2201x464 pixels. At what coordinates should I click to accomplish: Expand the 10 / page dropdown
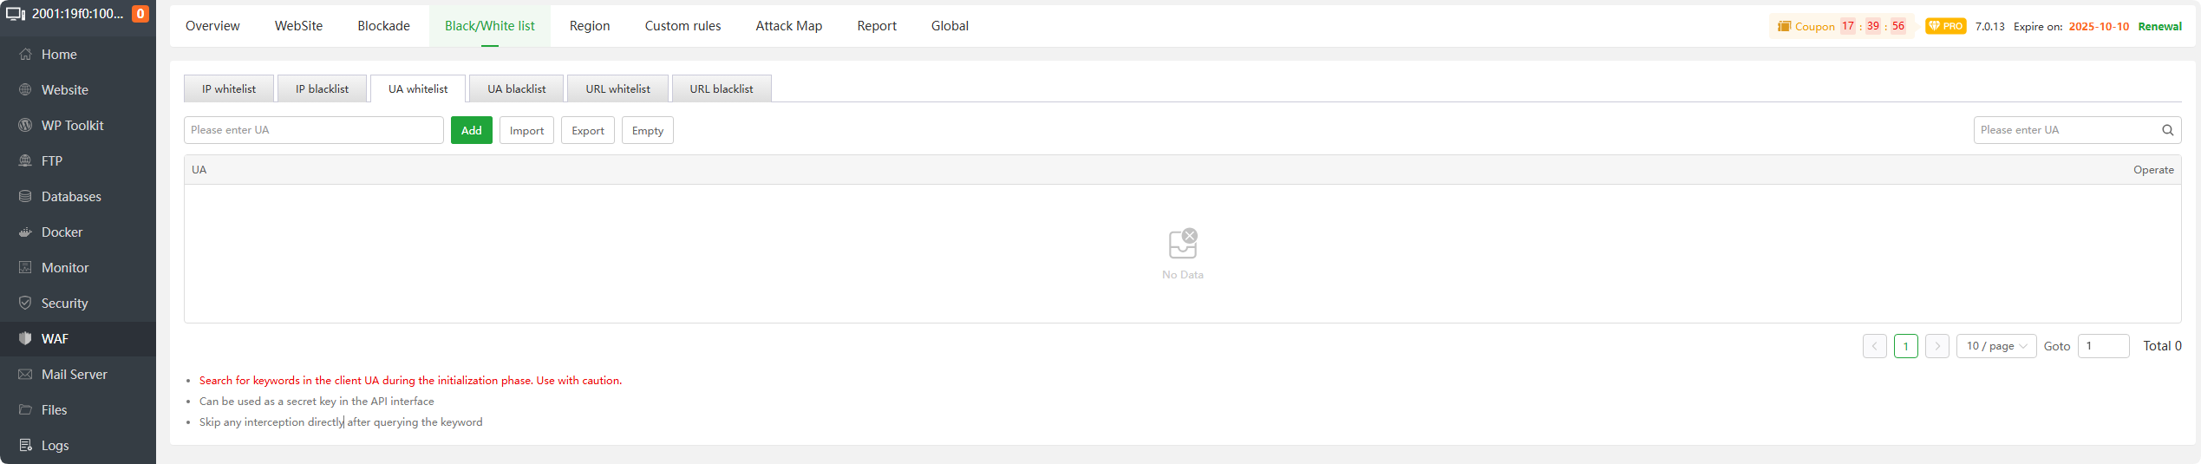point(1995,346)
